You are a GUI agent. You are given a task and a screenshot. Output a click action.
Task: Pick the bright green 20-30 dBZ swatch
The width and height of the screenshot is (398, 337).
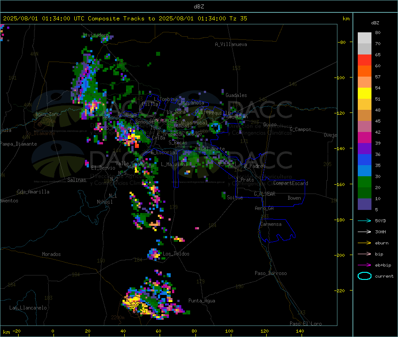(x=364, y=182)
